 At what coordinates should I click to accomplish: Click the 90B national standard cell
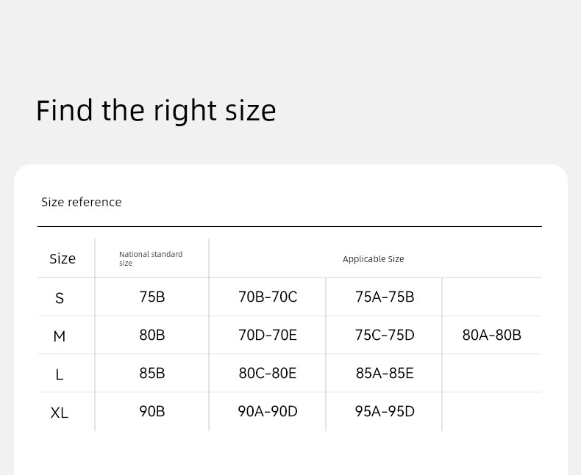152,411
